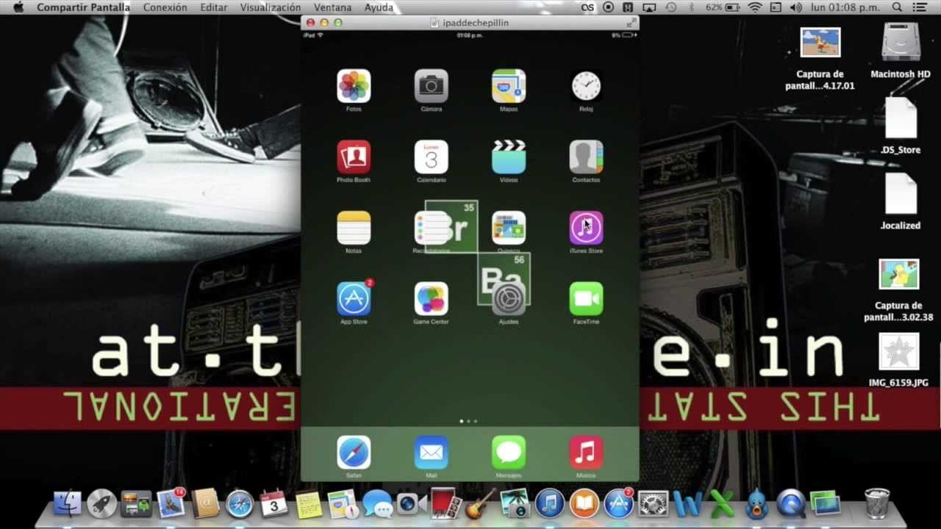Viewport: 941px width, 529px height.
Task: Open the Calendario app on the iPad
Action: click(431, 157)
